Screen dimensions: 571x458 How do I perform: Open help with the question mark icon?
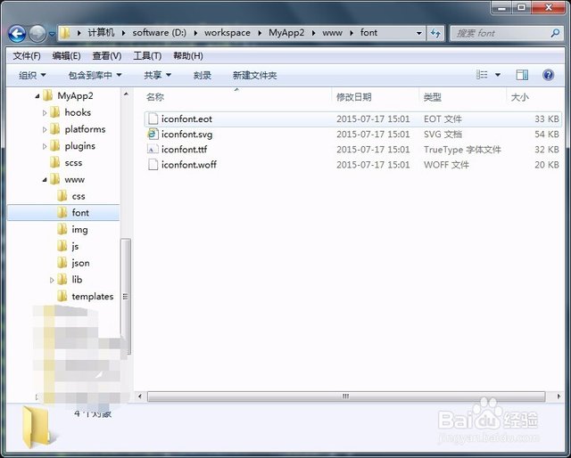pyautogui.click(x=548, y=75)
